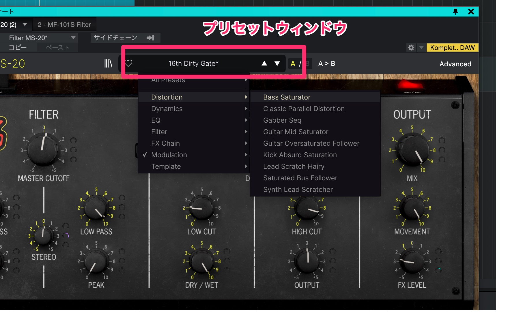The height and width of the screenshot is (322, 508).
Task: Open the preset library browser icon
Action: click(x=108, y=63)
